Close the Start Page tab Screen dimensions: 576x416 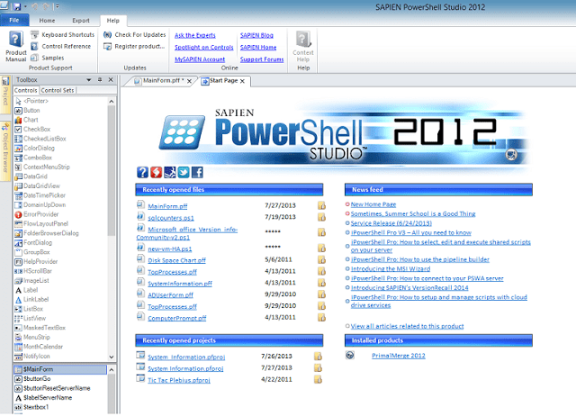coord(242,81)
